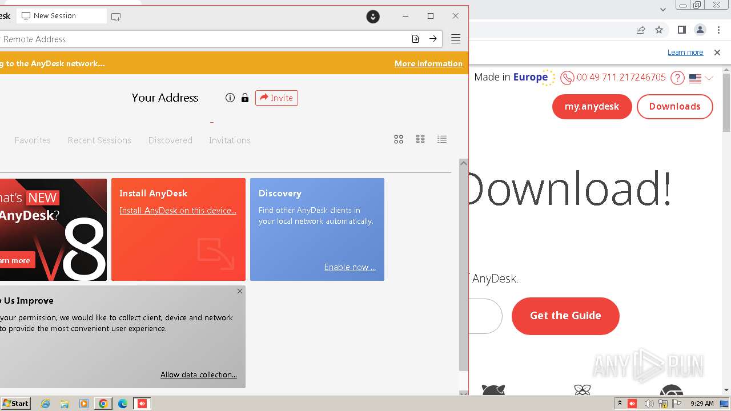Click the Action Center flag tray icon

coord(677,404)
